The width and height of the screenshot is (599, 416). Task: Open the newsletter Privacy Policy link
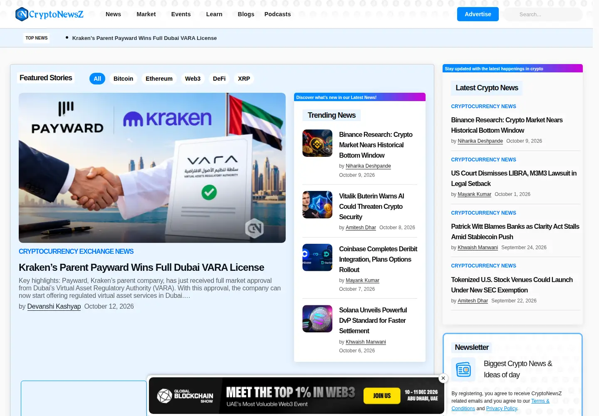tap(501, 409)
